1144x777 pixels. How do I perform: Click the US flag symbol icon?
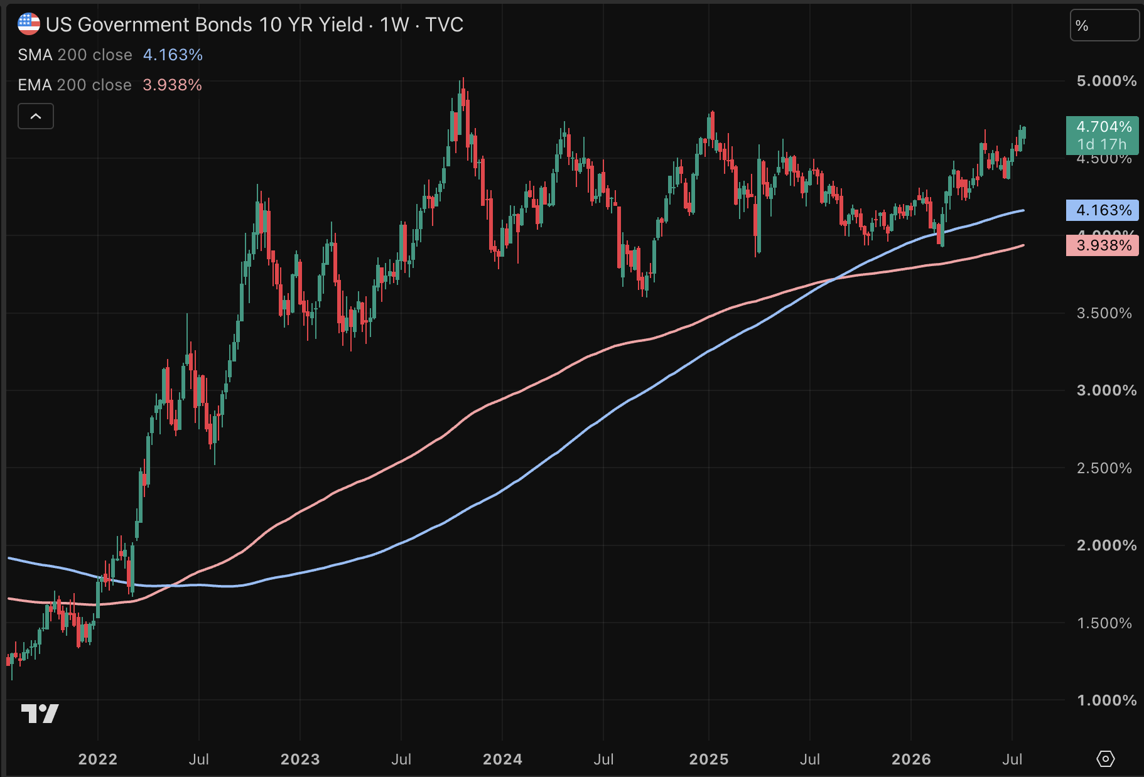[x=28, y=24]
